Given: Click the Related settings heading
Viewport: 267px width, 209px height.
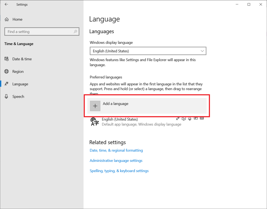Looking at the screenshot, I should pos(108,142).
